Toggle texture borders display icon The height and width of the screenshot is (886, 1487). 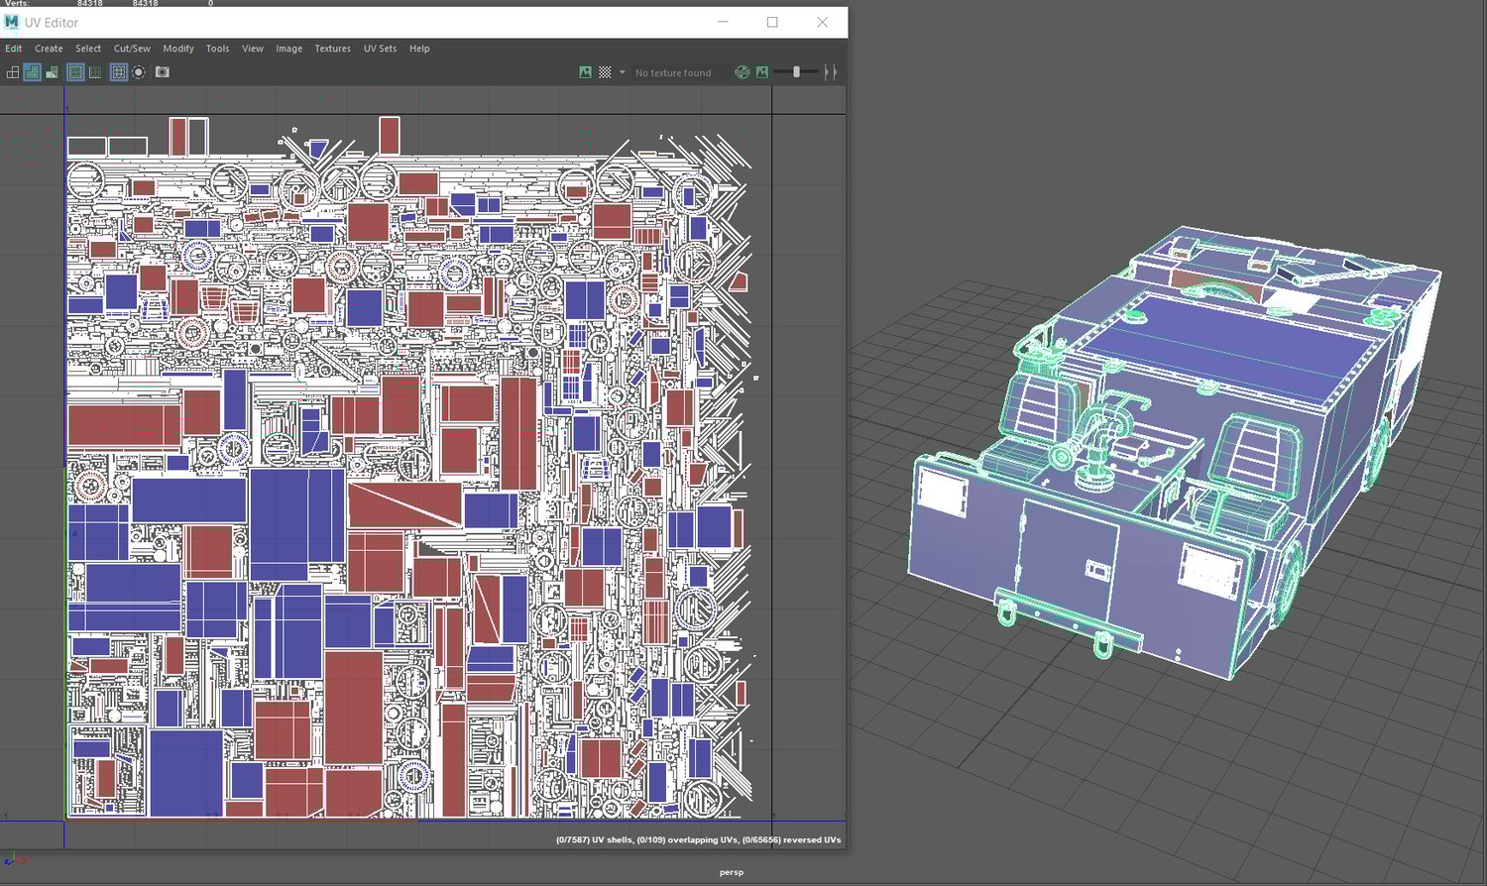(x=75, y=72)
